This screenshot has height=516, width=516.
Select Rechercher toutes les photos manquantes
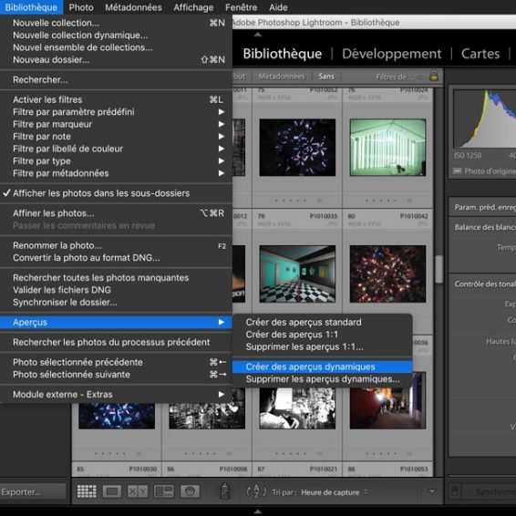pyautogui.click(x=116, y=278)
